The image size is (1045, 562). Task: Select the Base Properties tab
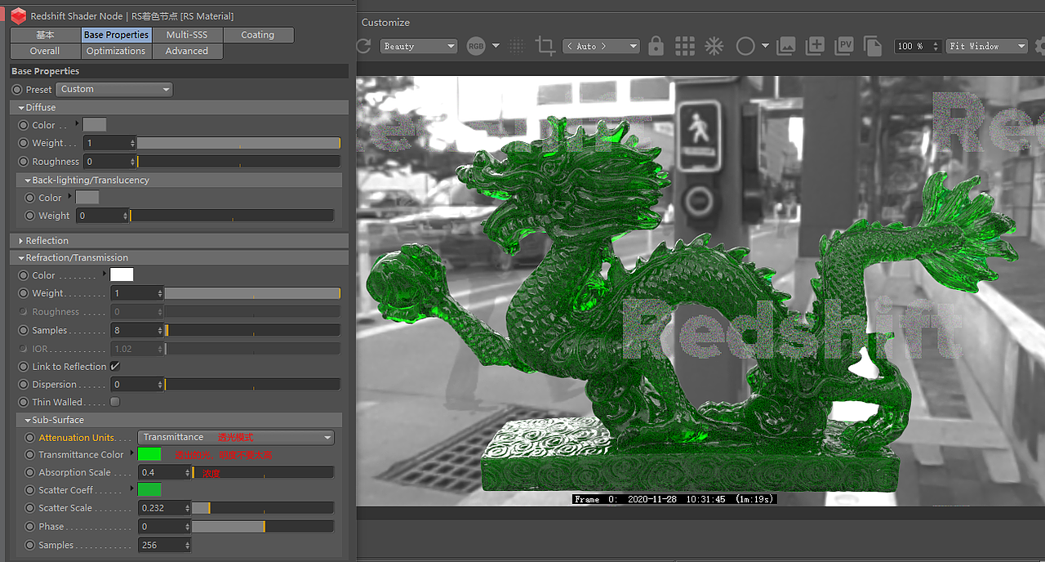pos(116,34)
